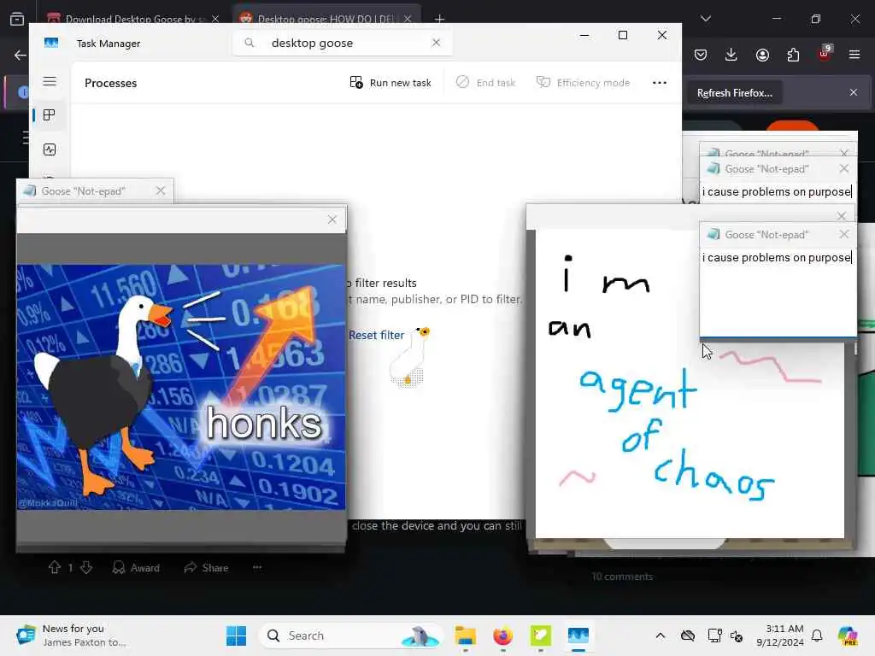Open the Processes page icon in sidebar
The height and width of the screenshot is (656, 875).
[x=50, y=115]
